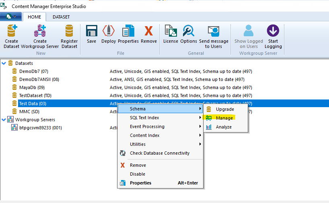
Task: Click the Upgrade submenu icon
Action: 209,109
